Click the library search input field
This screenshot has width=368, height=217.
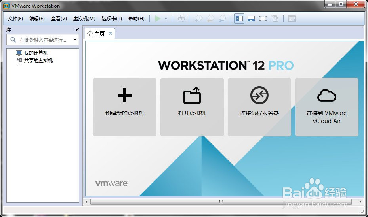43,40
